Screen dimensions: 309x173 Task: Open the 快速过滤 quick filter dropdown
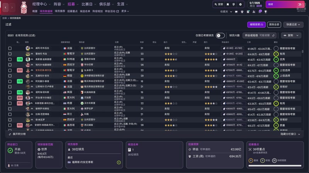(293, 25)
